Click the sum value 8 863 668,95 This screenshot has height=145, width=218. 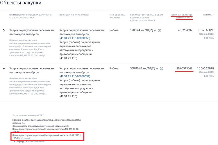click(206, 30)
